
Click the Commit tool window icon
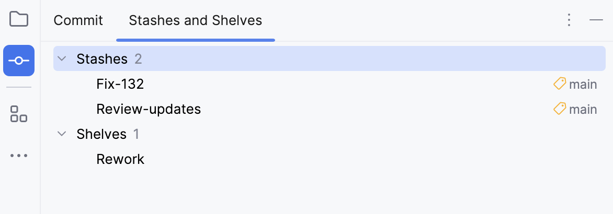coord(19,61)
